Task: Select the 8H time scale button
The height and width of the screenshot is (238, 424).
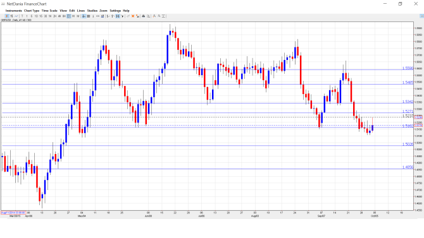Action: [x=64, y=16]
